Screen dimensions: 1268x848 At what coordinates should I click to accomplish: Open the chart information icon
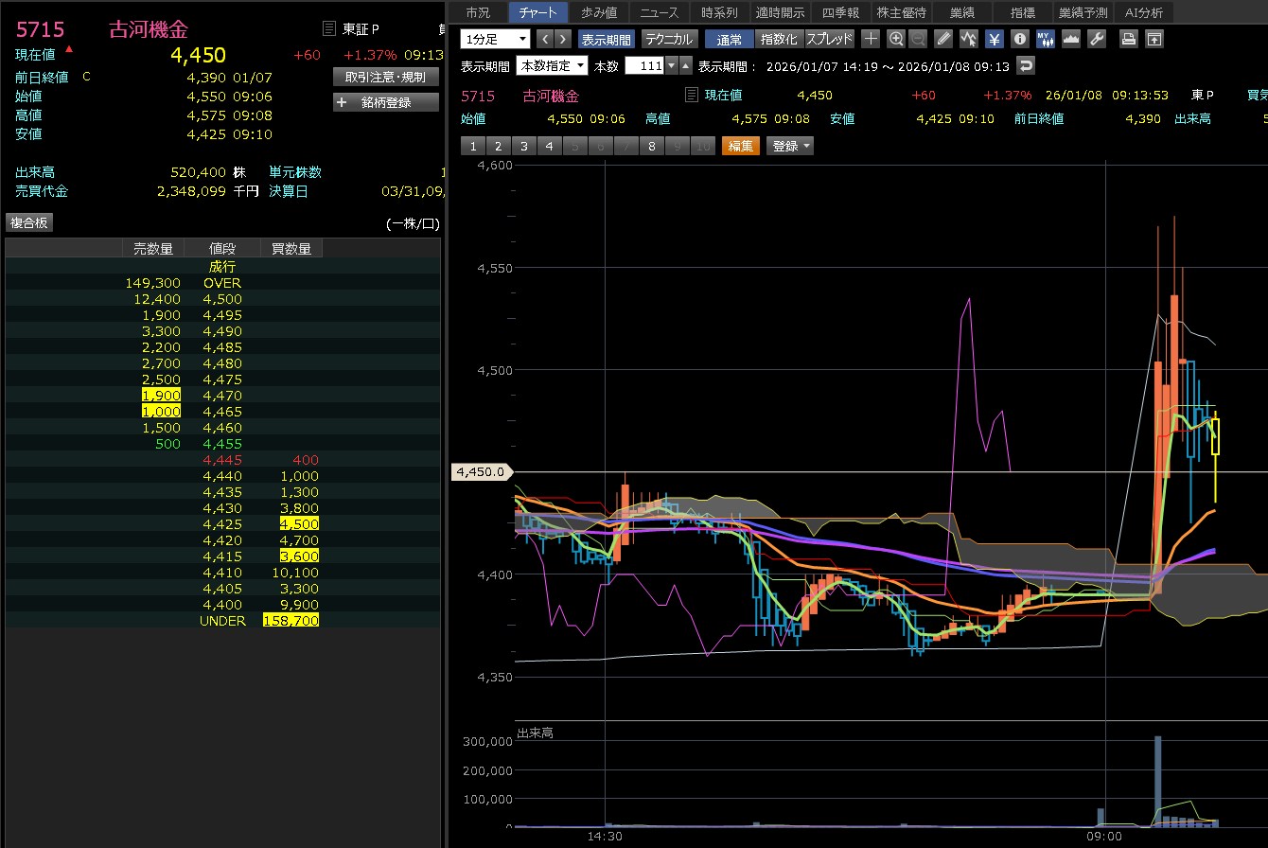[x=1019, y=39]
